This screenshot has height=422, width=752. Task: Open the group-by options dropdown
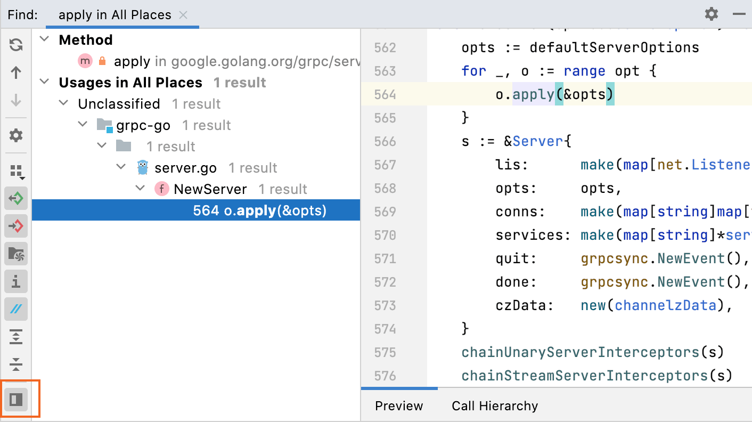tap(15, 171)
